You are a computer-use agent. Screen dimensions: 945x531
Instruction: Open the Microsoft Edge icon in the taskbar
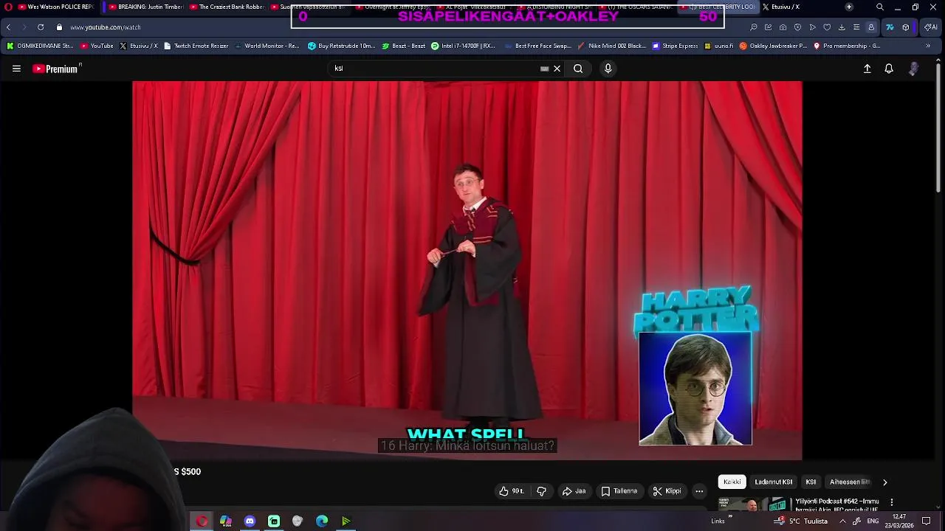322,521
